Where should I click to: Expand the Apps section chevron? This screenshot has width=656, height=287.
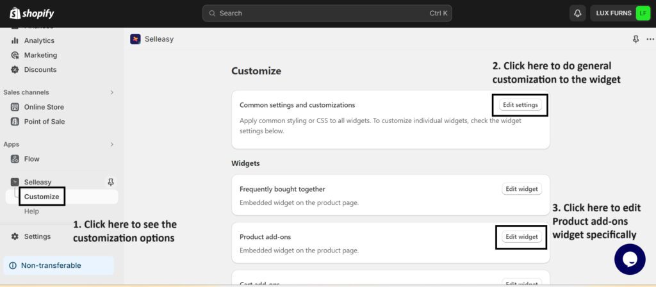112,144
